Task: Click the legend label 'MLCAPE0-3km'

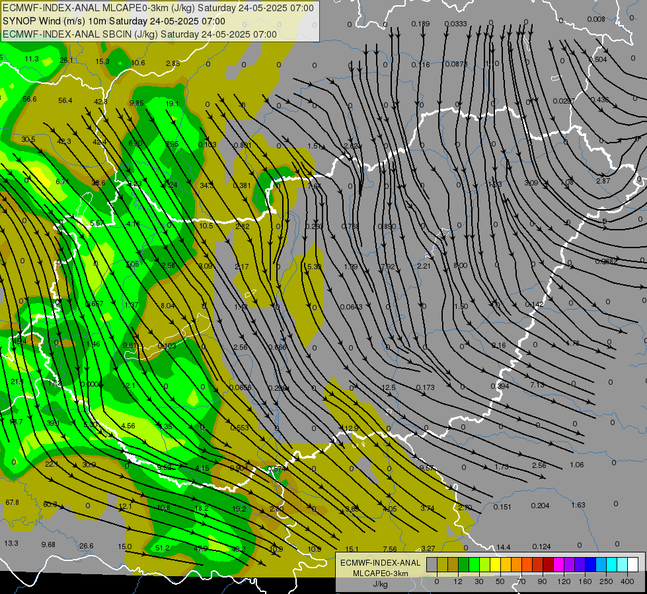Action: point(380,574)
